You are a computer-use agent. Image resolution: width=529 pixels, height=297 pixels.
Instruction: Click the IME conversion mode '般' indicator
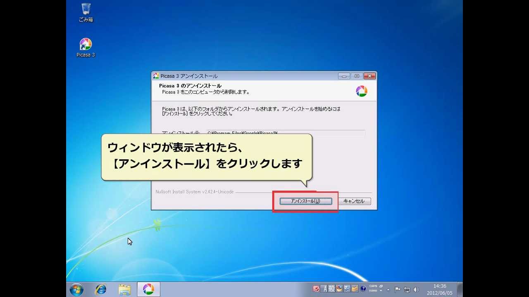(331, 289)
